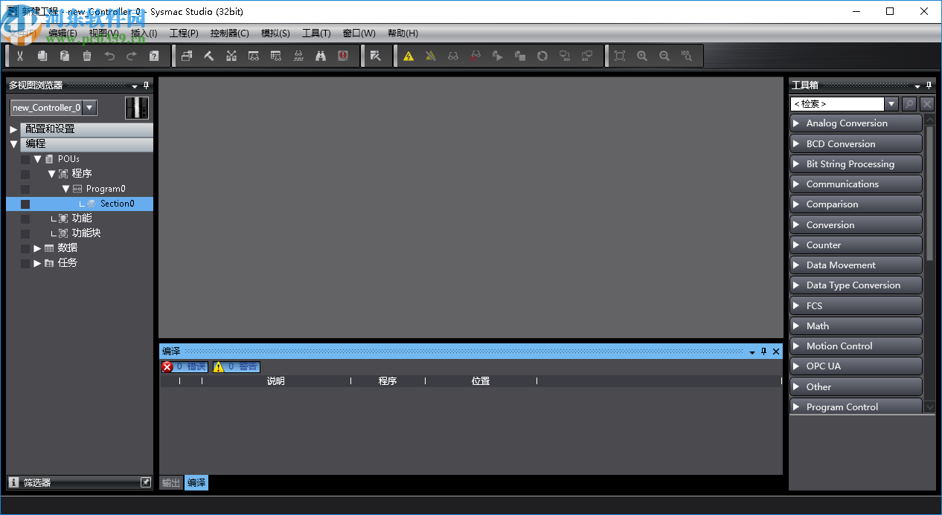Select the Redo arrow icon

pos(131,56)
